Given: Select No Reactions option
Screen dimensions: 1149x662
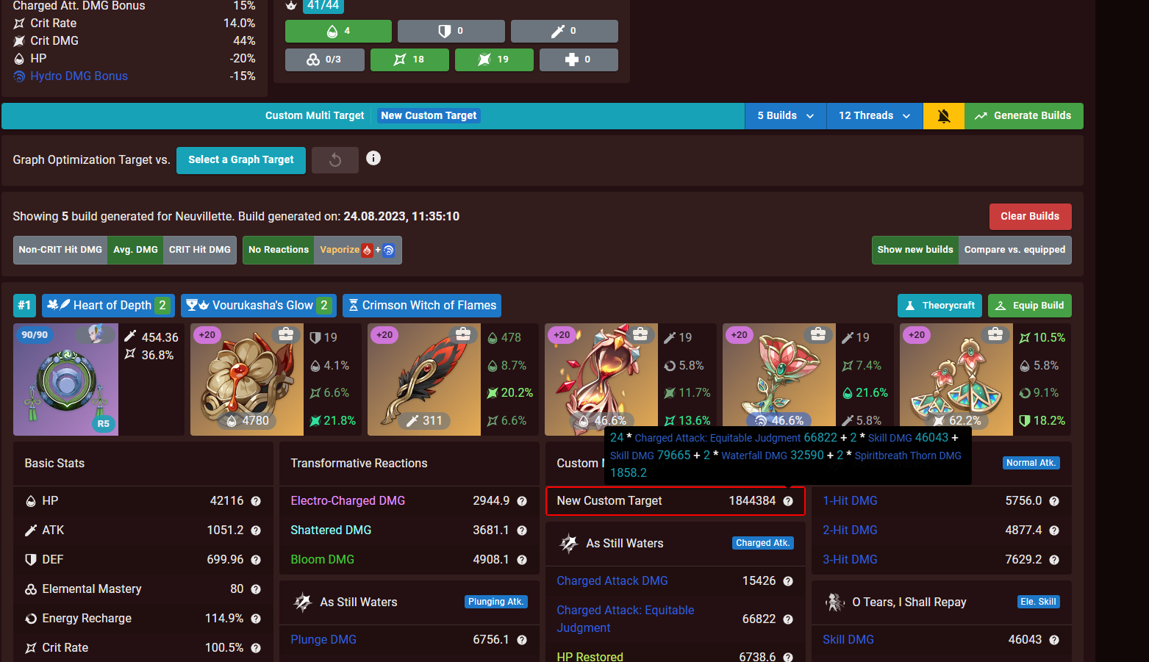Looking at the screenshot, I should (279, 250).
